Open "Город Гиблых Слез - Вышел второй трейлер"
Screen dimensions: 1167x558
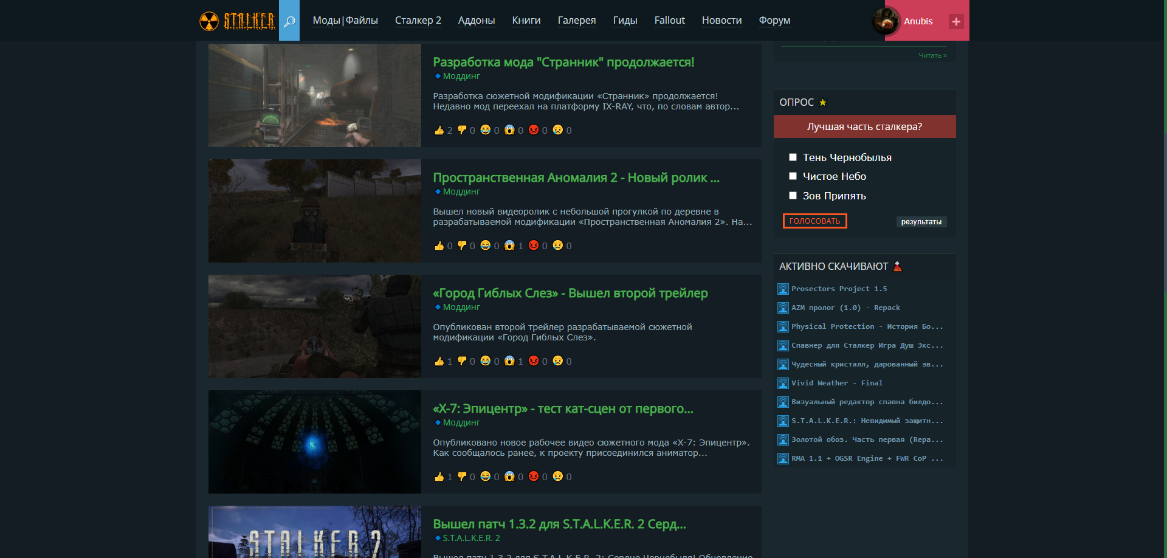click(x=570, y=293)
